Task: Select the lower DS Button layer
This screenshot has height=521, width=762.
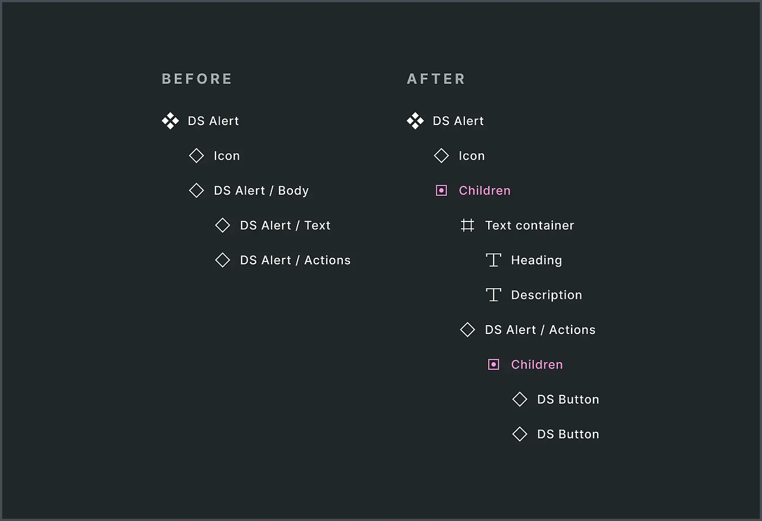Action: pyautogui.click(x=568, y=434)
